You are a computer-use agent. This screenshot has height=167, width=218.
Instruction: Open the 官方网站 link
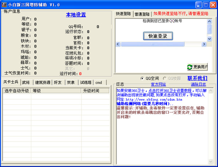[158, 84]
